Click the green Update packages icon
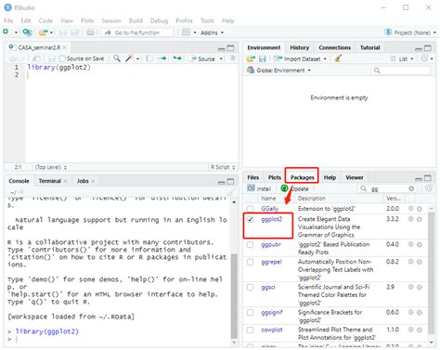The width and height of the screenshot is (440, 350). 284,188
